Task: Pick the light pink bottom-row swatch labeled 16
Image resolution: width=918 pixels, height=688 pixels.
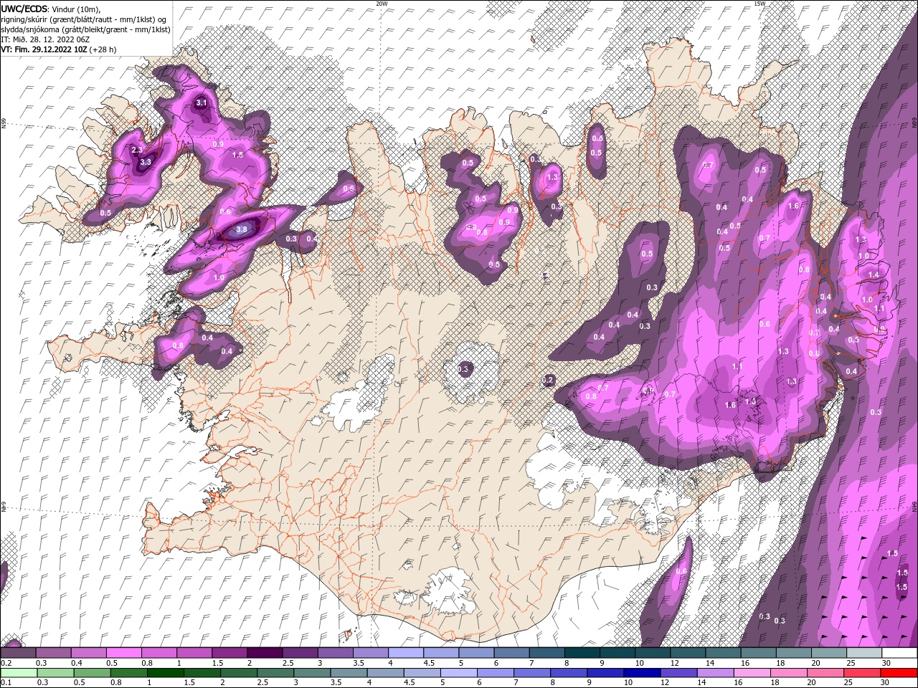Action: point(752,673)
